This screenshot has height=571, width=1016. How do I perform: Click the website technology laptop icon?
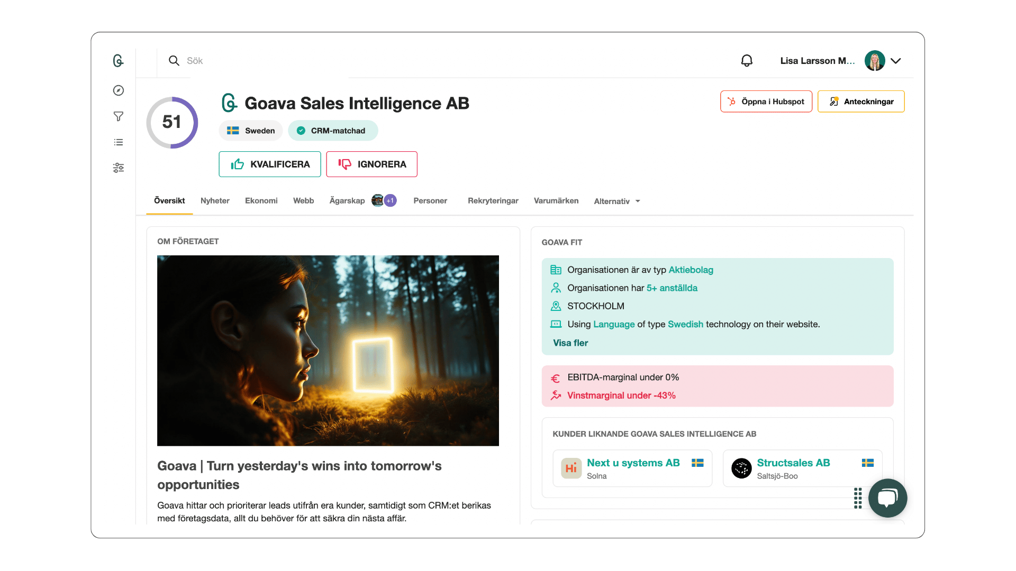pos(556,324)
